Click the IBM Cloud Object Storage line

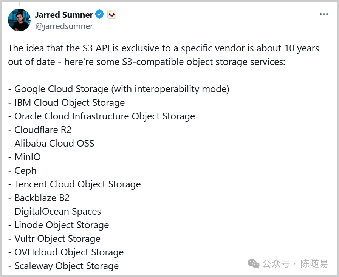coord(67,103)
